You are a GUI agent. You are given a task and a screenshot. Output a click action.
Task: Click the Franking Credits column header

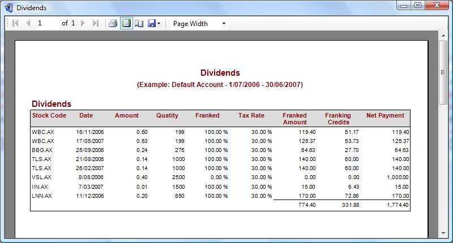tap(338, 119)
